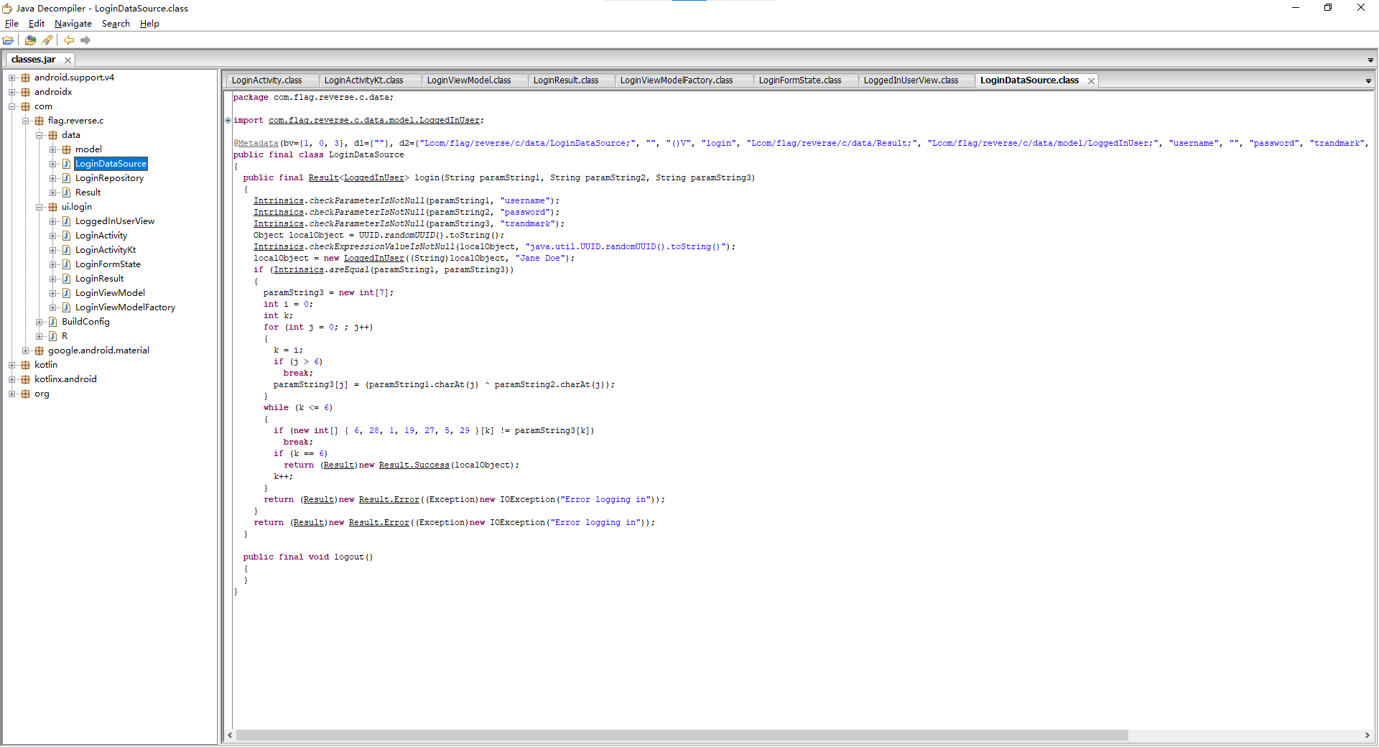The height and width of the screenshot is (747, 1379).
Task: Open the classes.jar panel tab list dropdown
Action: pos(1370,60)
